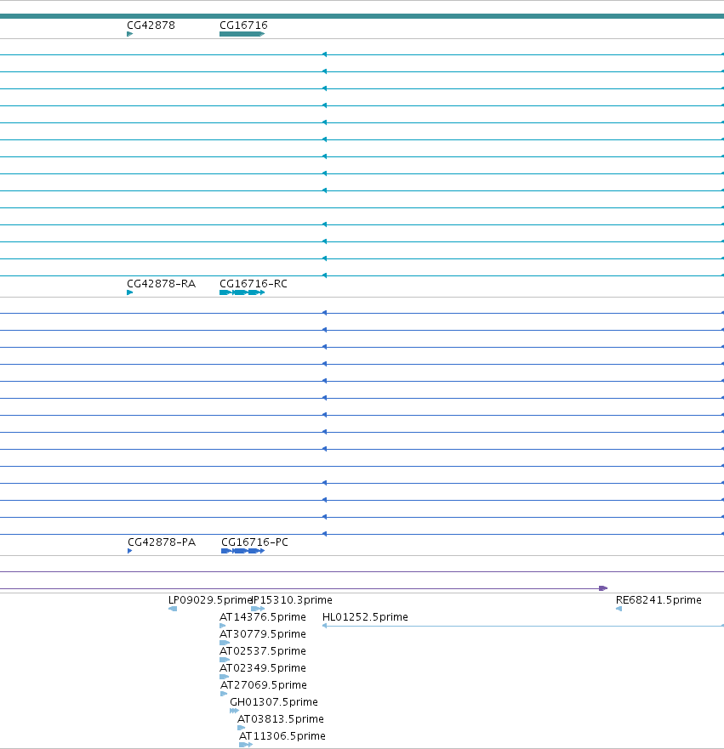This screenshot has height=749, width=724.
Task: Click the glyph under IP15310.3prime
Action: pyautogui.click(x=258, y=609)
